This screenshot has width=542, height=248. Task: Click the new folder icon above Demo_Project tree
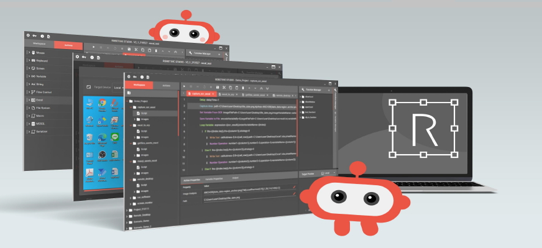point(129,93)
